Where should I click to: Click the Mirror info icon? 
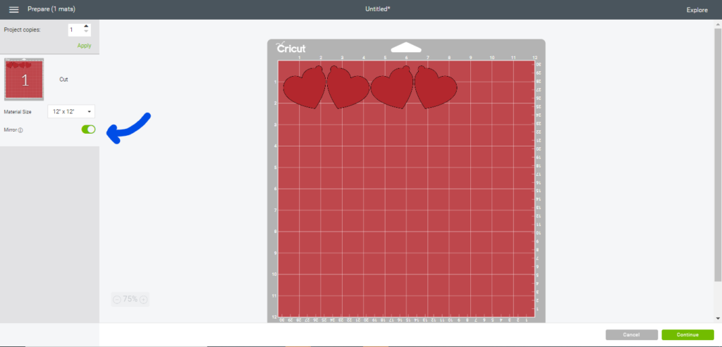pos(21,130)
